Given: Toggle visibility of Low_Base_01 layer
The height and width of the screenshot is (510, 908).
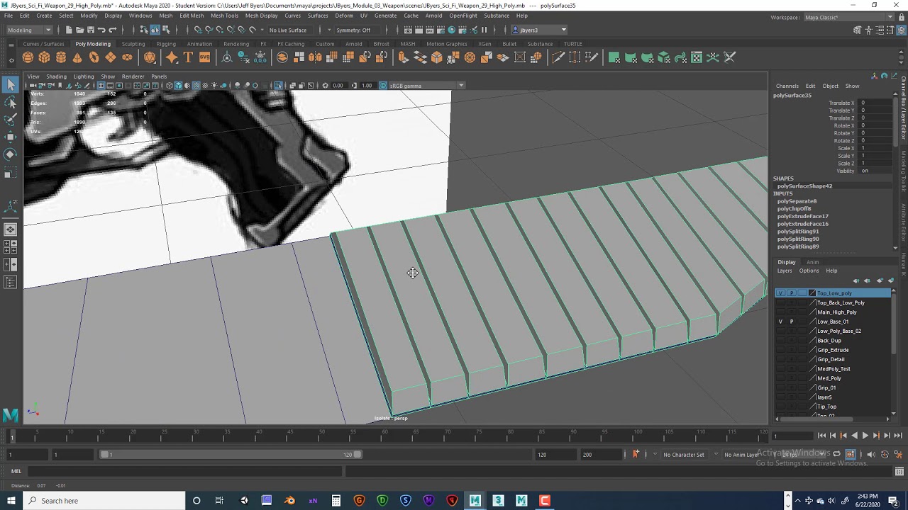Looking at the screenshot, I should pyautogui.click(x=780, y=322).
